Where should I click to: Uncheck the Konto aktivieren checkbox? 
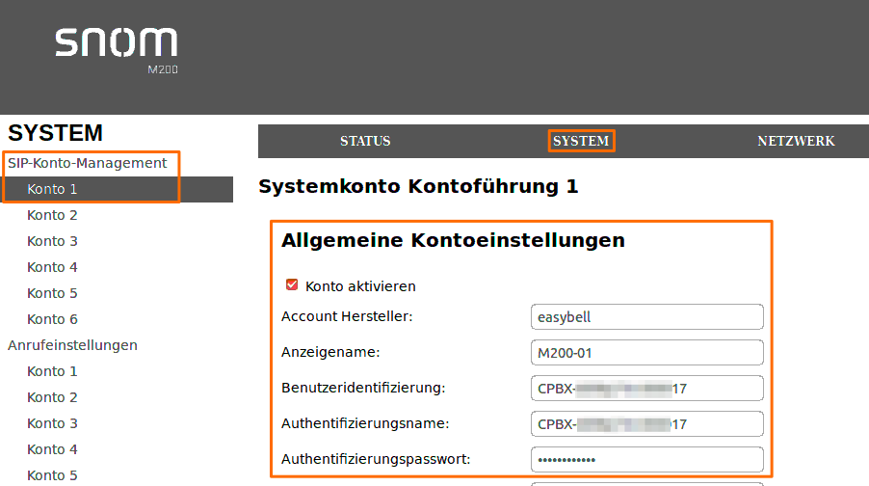point(292,285)
